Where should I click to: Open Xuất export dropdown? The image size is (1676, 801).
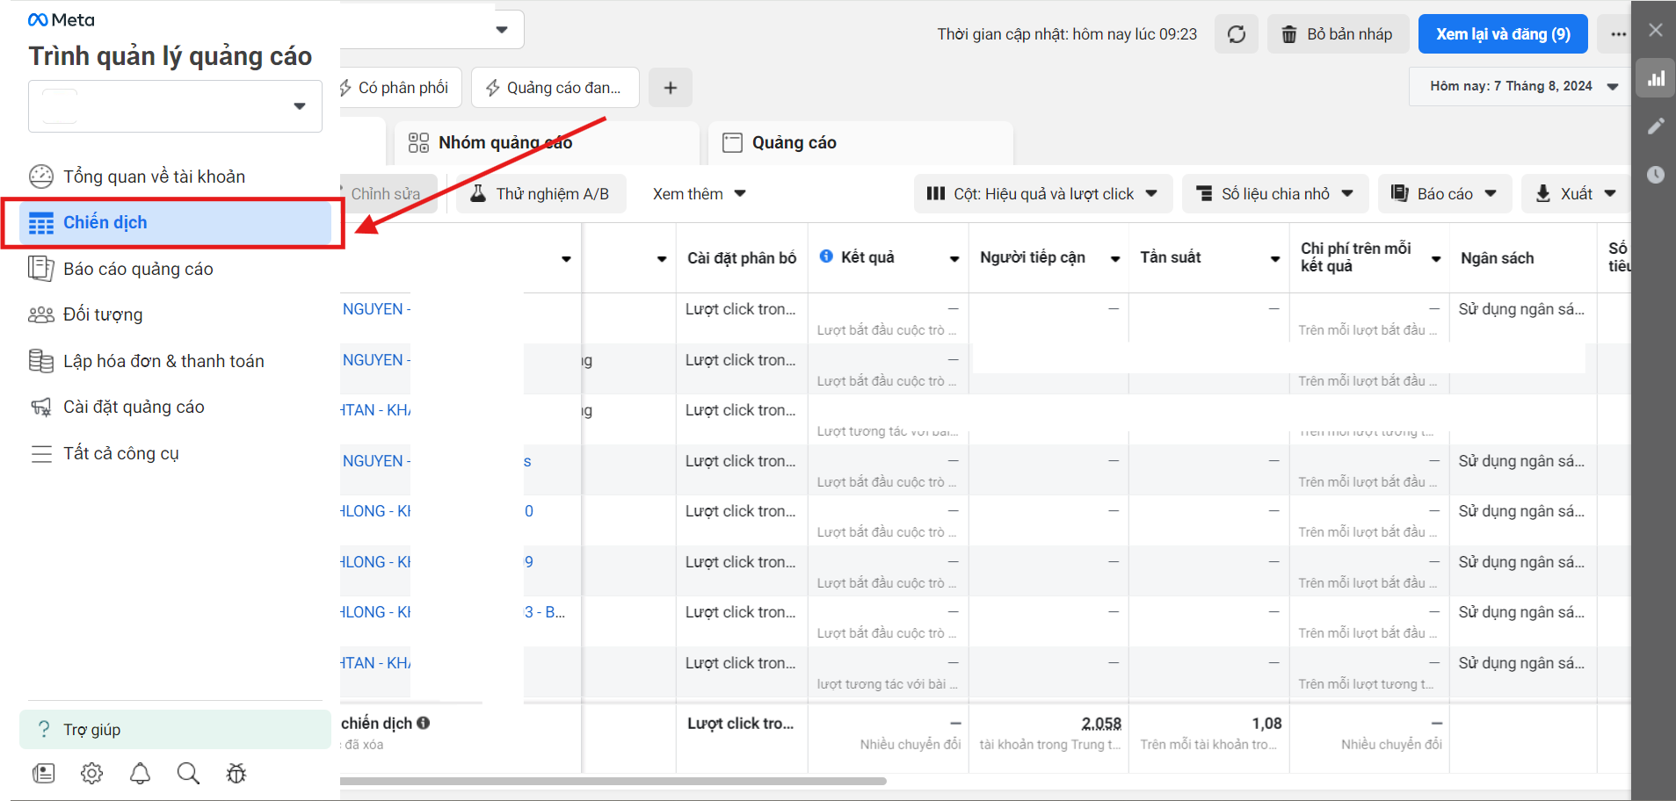1576,194
